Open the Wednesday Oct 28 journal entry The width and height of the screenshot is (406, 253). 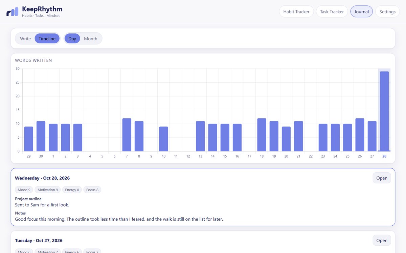382,178
